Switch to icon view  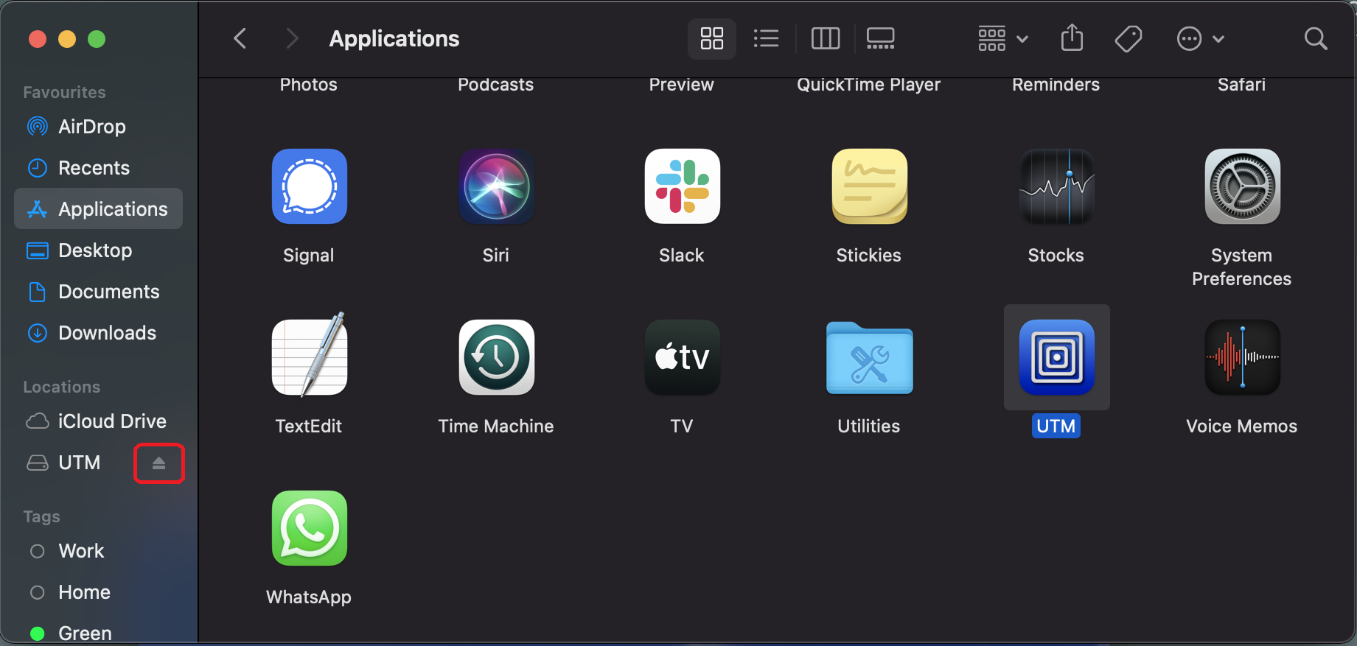click(711, 38)
